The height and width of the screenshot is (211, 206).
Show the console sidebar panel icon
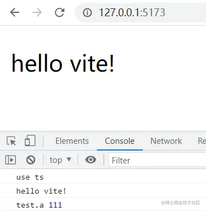[11, 160]
